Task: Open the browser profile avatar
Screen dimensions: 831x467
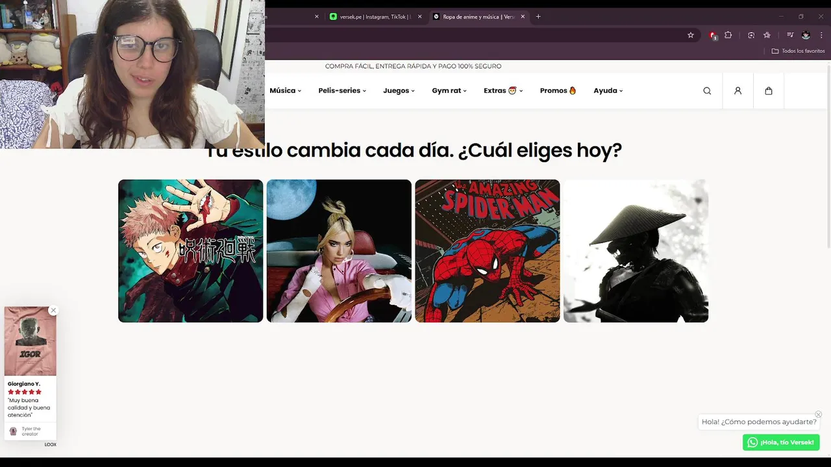Action: pos(806,35)
